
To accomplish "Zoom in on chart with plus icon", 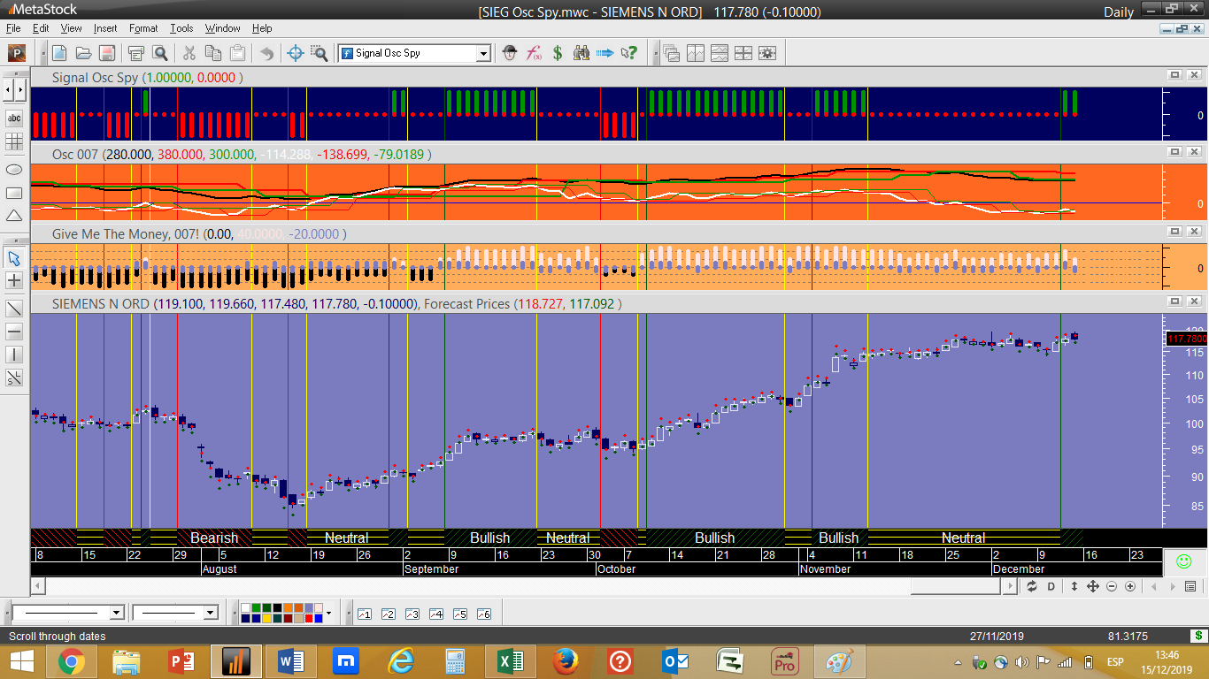I will click(1130, 586).
